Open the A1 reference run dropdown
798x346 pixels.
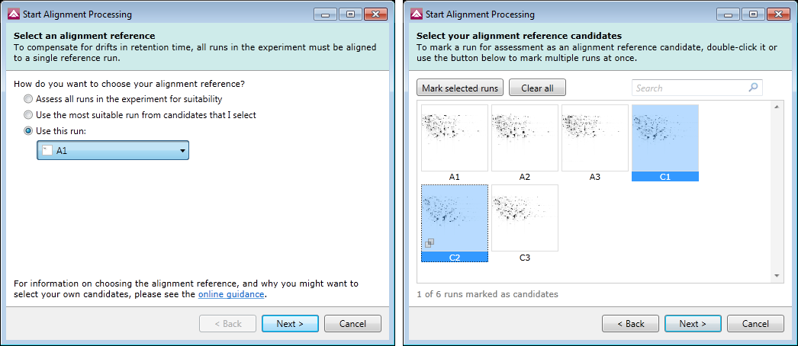(113, 150)
